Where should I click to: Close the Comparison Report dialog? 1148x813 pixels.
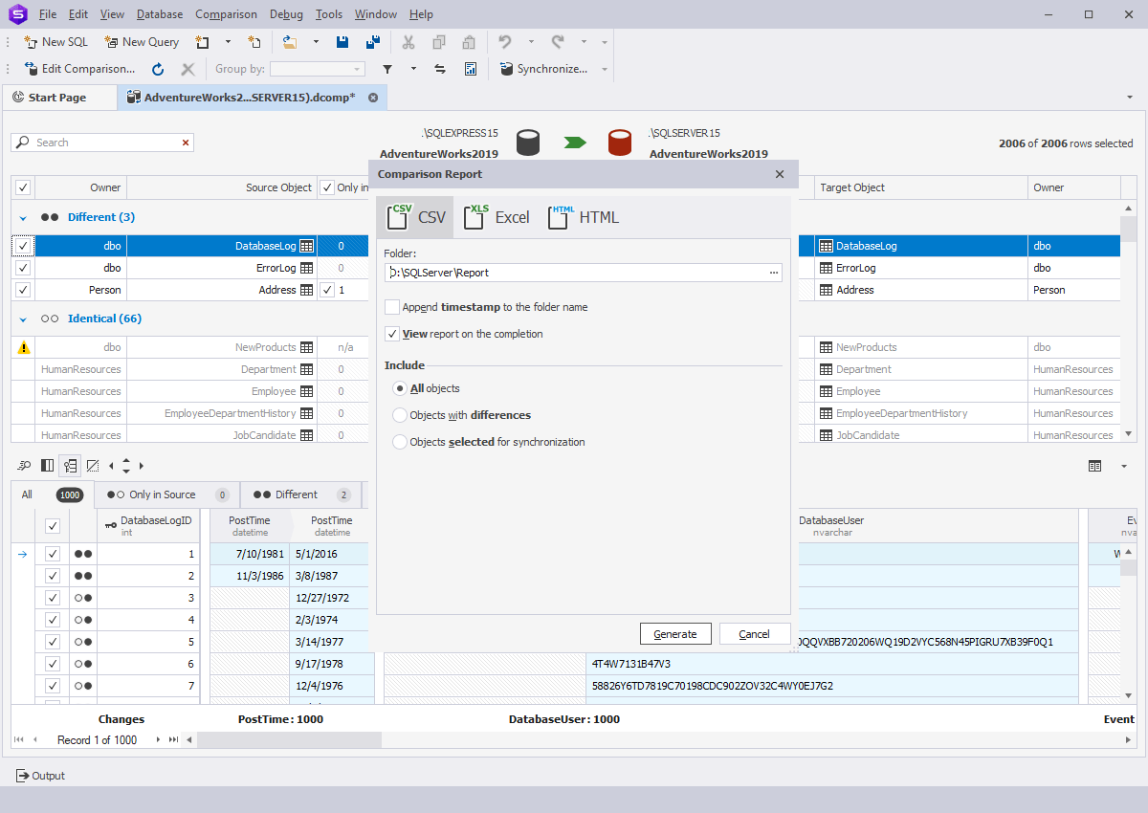780,174
